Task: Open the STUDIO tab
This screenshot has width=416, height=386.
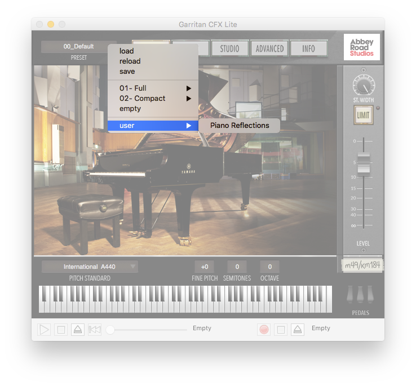Action: pyautogui.click(x=229, y=48)
